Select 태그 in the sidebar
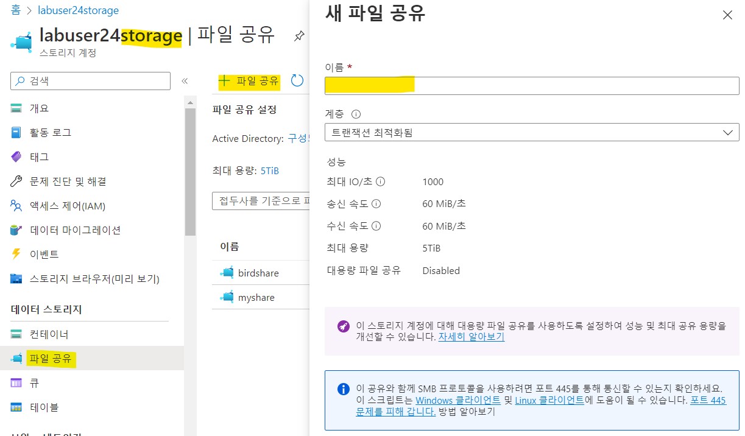 click(92, 157)
